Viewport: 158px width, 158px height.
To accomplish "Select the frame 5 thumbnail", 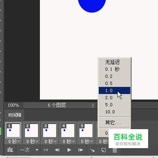I will (x=86, y=130).
